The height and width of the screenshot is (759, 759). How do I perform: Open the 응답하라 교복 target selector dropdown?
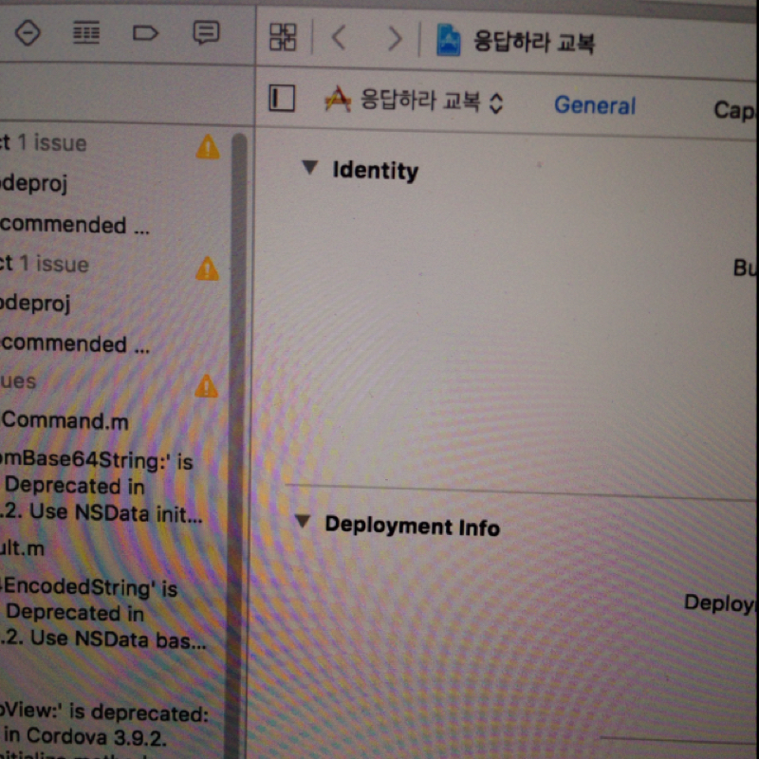pos(415,101)
